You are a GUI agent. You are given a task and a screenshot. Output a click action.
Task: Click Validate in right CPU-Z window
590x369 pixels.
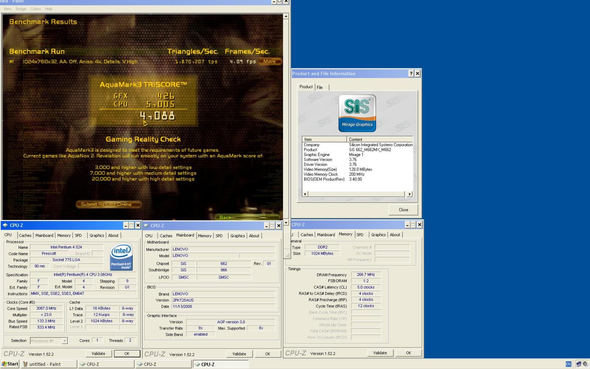tap(380, 353)
